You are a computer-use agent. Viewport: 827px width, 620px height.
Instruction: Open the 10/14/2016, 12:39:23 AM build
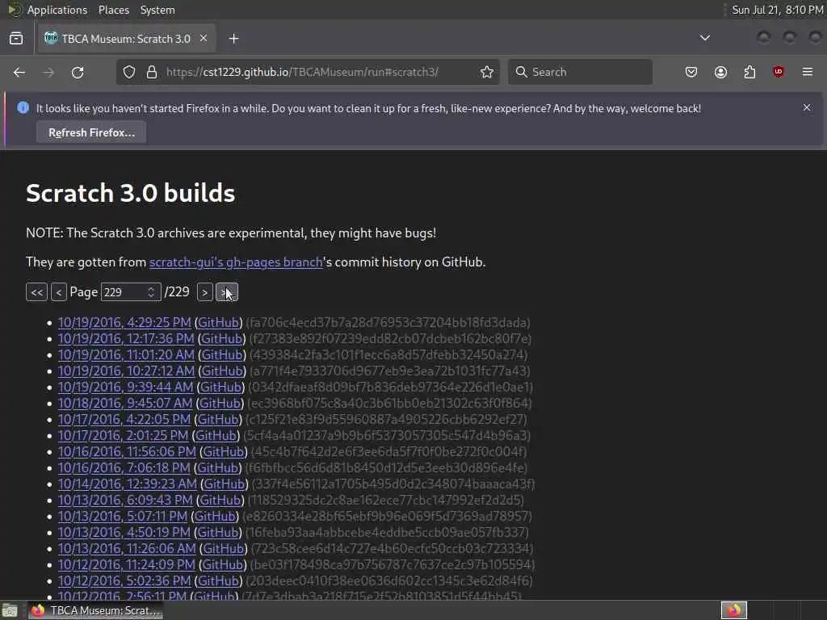click(x=127, y=484)
